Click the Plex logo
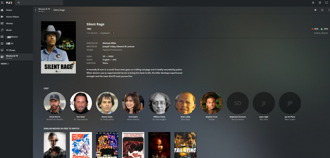 coord(9,3)
